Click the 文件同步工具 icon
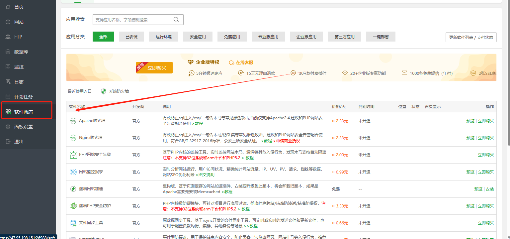510x239 pixels. (73, 223)
